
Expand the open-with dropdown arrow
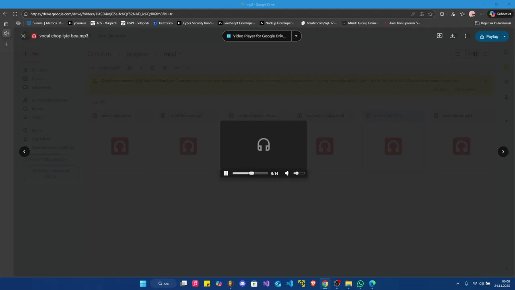pyautogui.click(x=296, y=36)
